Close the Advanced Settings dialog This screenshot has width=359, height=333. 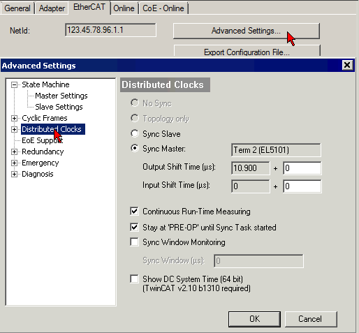347,65
